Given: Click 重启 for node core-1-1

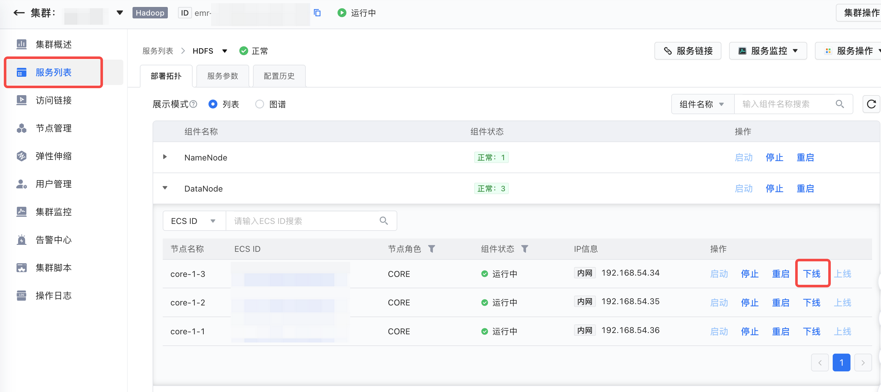Looking at the screenshot, I should coord(781,332).
